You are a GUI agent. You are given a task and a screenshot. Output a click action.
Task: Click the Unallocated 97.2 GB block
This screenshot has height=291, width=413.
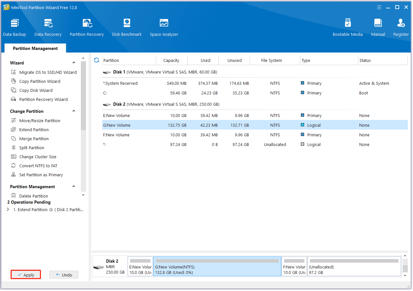point(354,267)
